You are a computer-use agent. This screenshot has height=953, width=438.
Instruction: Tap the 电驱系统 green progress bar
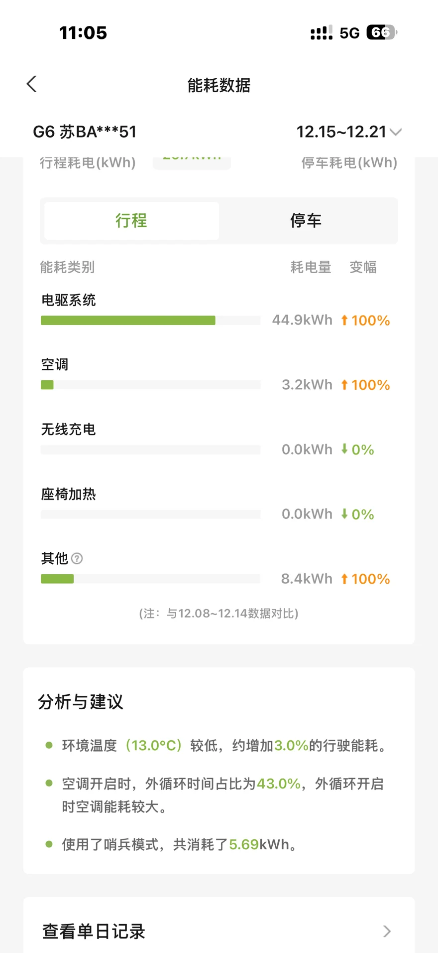tap(128, 320)
